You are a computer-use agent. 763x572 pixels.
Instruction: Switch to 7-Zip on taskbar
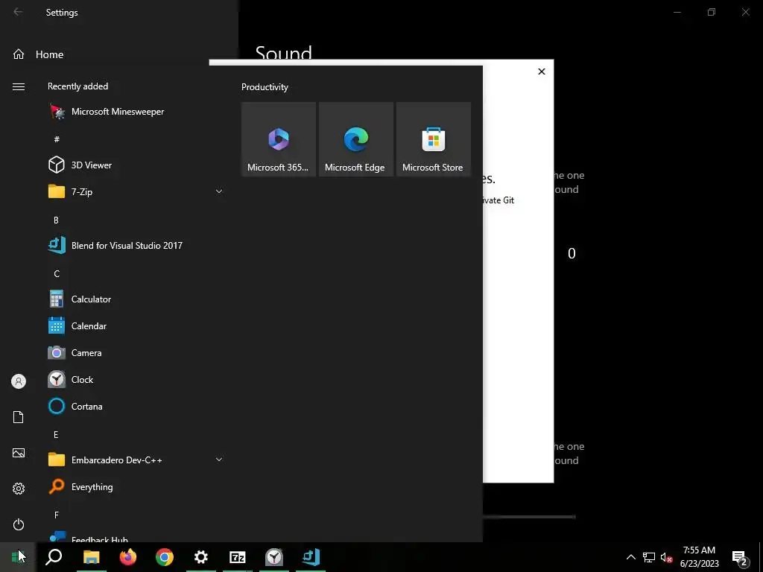[x=238, y=557]
